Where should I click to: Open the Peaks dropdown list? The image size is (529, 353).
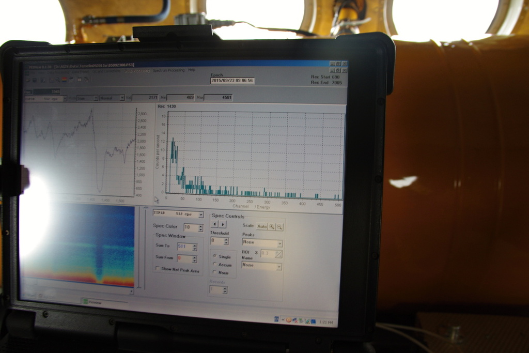279,243
